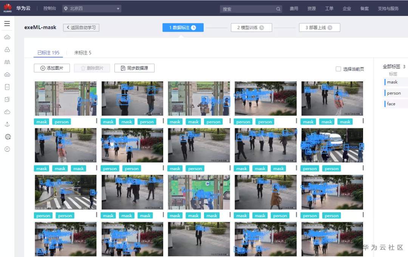Click the 返回自动学习 back button
This screenshot has width=408, height=257.
point(81,28)
